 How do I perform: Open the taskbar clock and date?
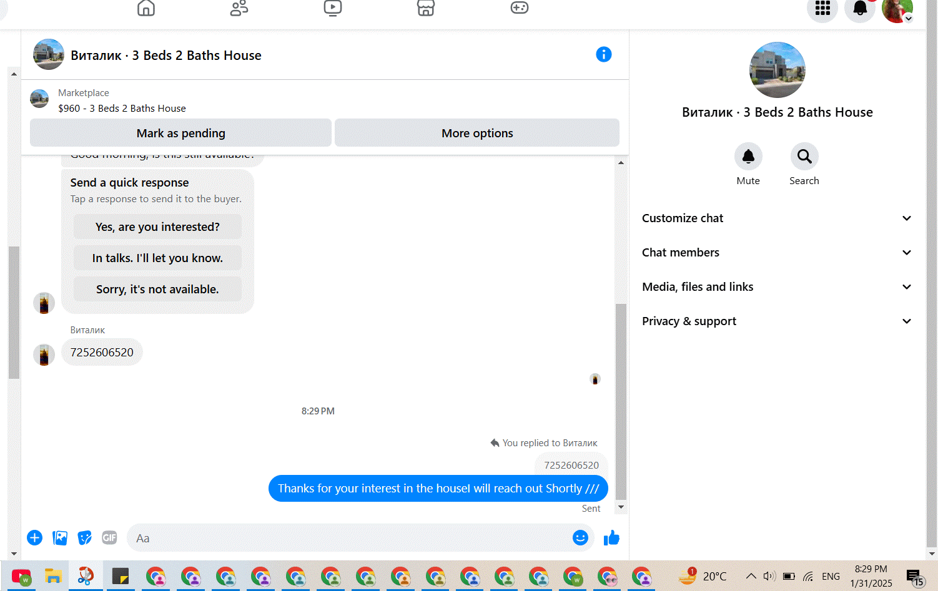pyautogui.click(x=871, y=576)
